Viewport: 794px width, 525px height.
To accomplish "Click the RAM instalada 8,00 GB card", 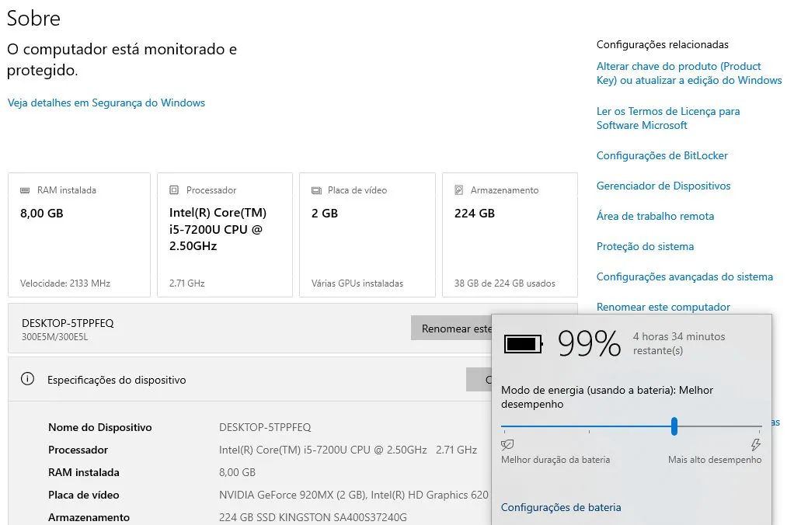I will [79, 235].
